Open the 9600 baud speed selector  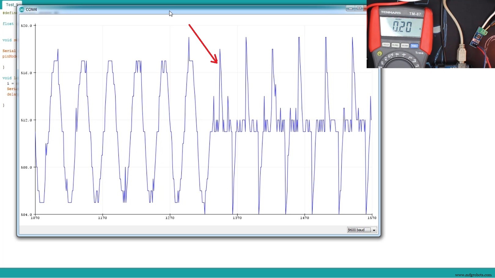point(361,230)
